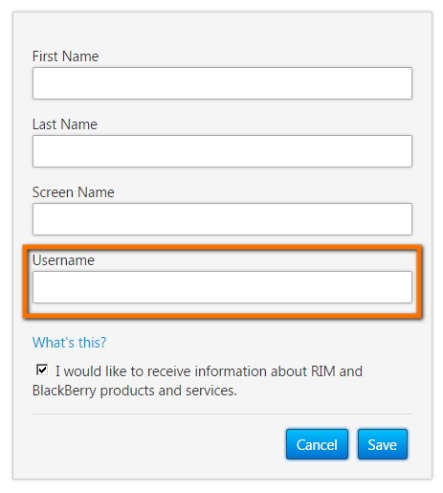Select the Screen Name text field
The image size is (443, 493).
pyautogui.click(x=222, y=219)
